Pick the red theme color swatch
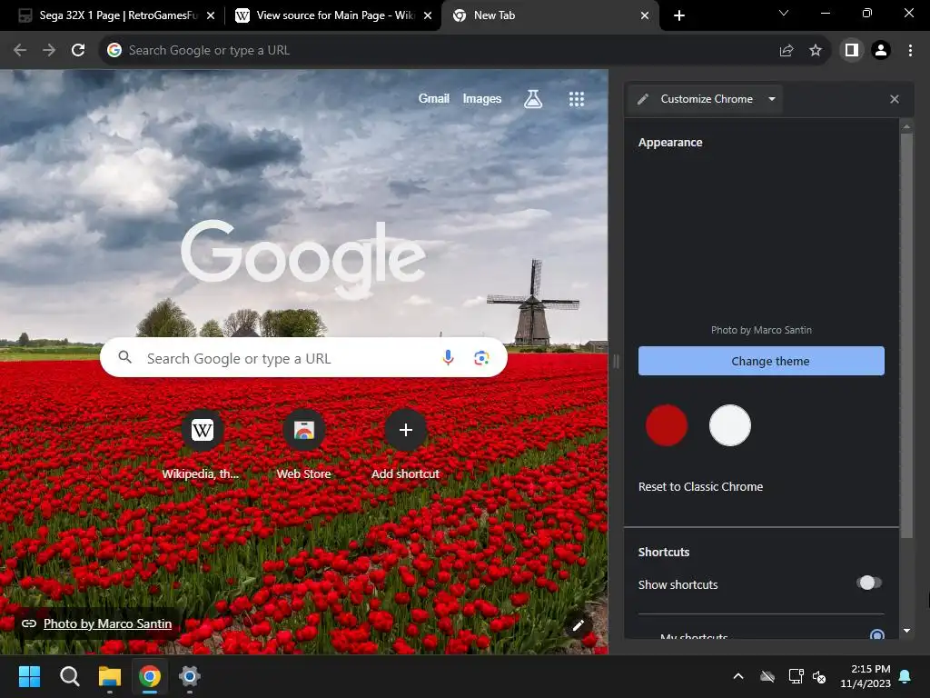 pos(667,425)
